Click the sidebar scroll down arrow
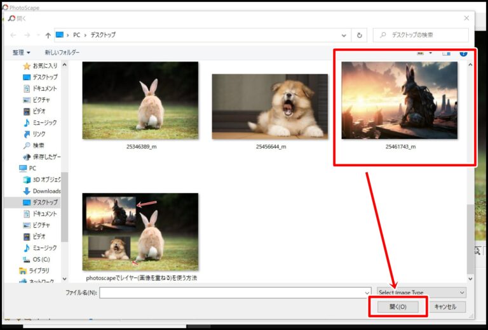Screen dimensions: 488x330 click(x=64, y=279)
